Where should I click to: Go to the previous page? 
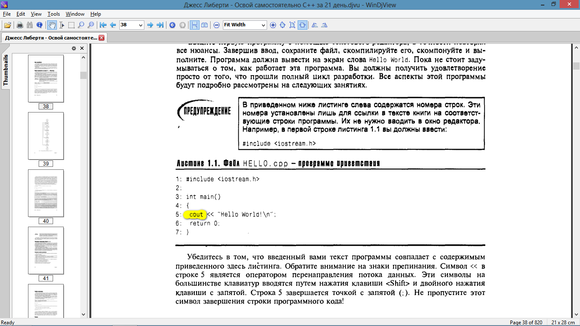click(113, 25)
